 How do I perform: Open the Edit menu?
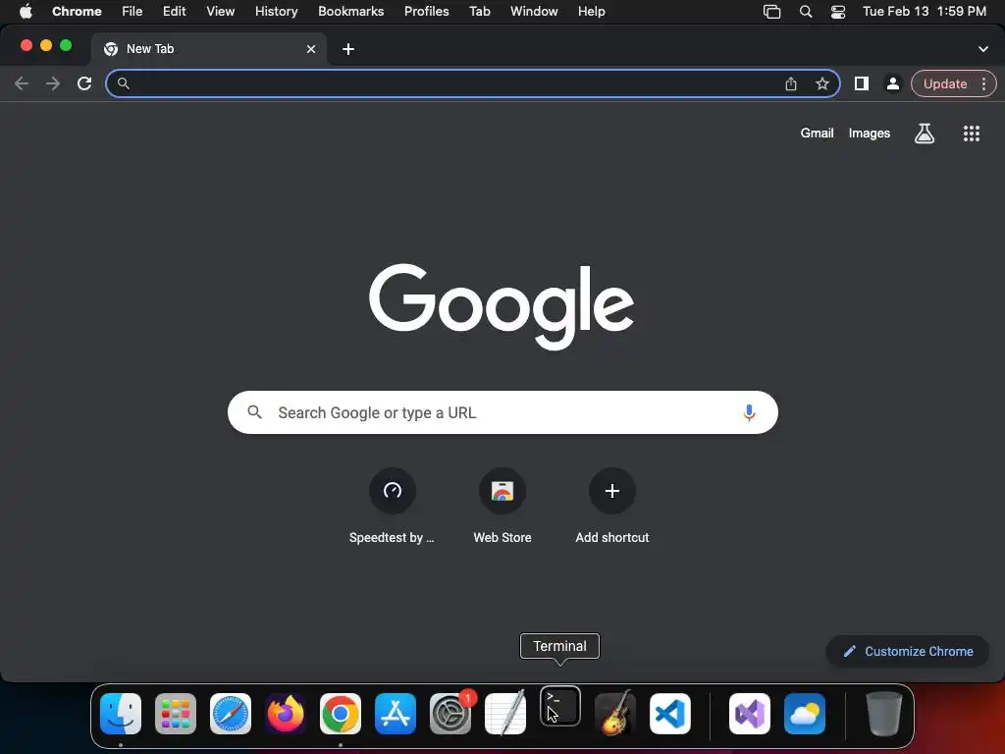click(x=175, y=12)
